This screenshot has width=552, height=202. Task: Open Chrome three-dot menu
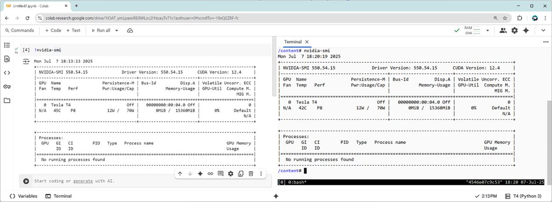coord(546,18)
